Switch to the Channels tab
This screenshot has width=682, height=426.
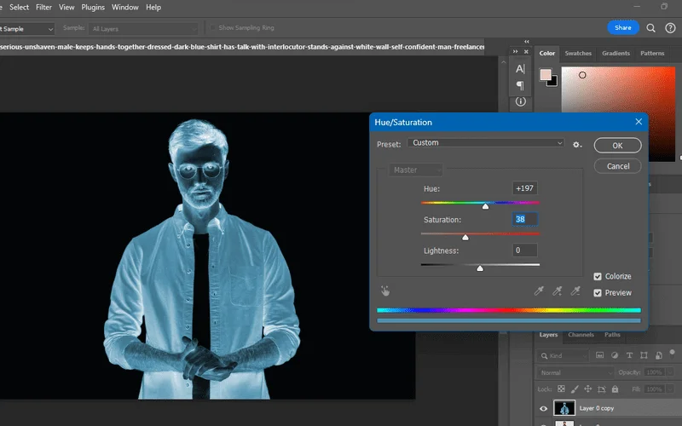tap(581, 335)
